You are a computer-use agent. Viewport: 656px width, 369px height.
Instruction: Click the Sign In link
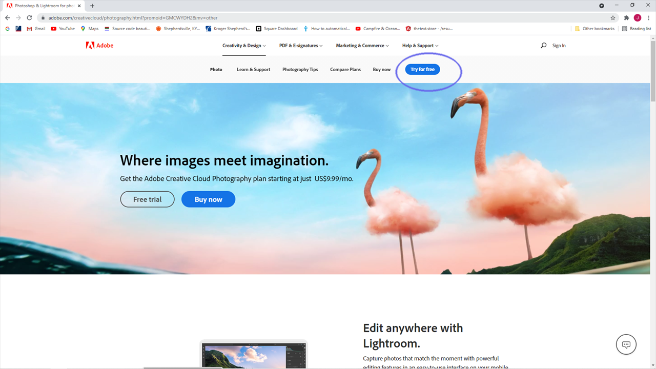pos(559,46)
